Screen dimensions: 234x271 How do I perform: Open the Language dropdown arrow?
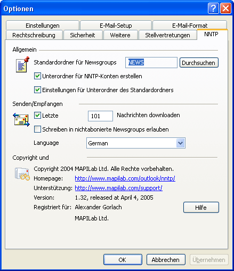tap(181, 143)
